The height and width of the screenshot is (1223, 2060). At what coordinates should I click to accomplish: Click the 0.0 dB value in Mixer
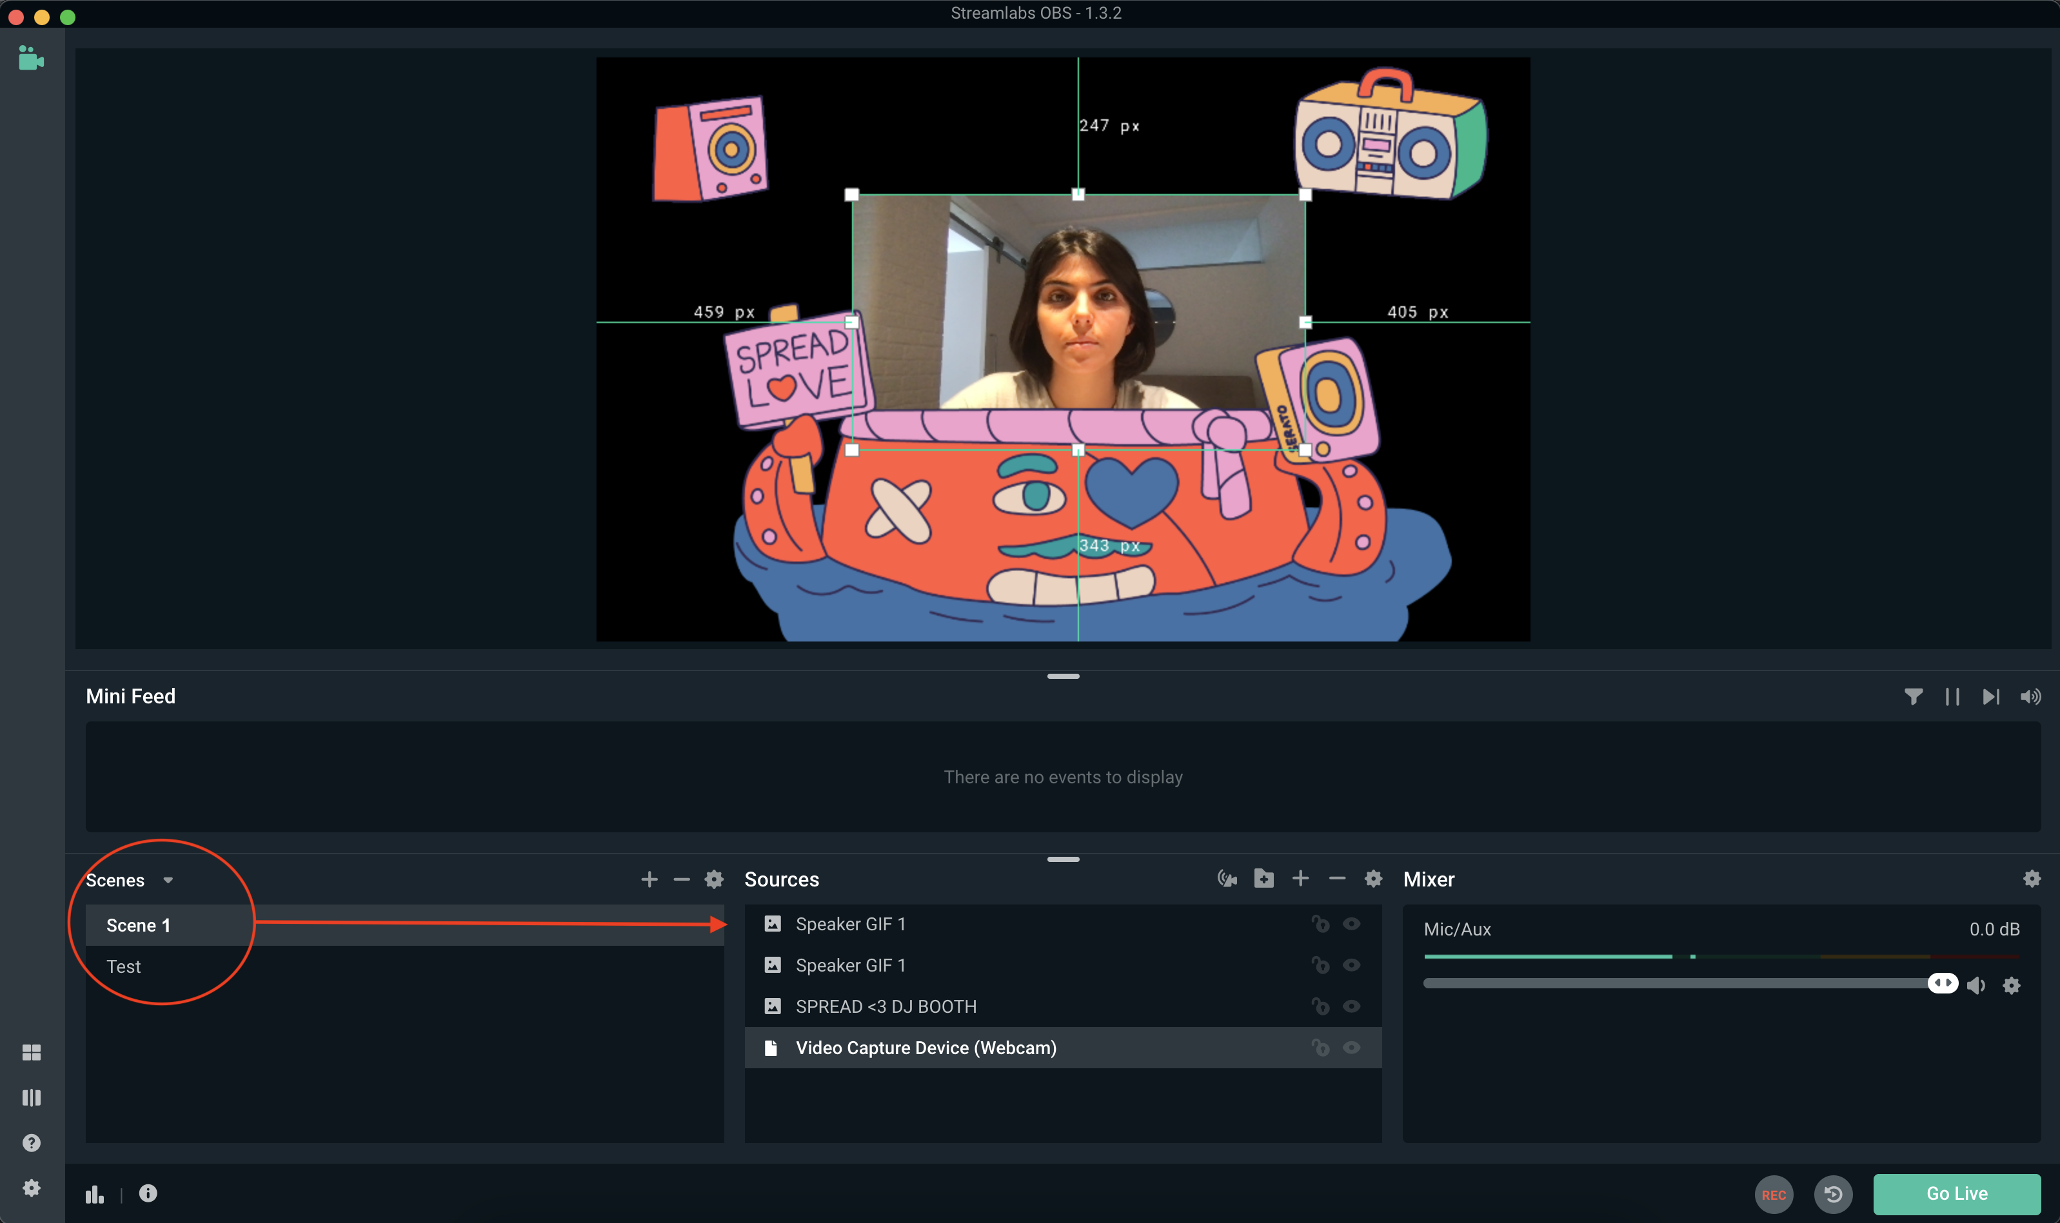(1995, 930)
